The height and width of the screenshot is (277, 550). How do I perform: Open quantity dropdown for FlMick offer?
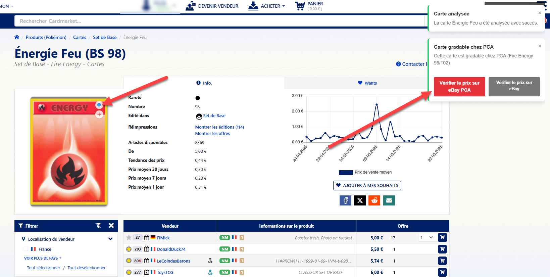(427, 237)
